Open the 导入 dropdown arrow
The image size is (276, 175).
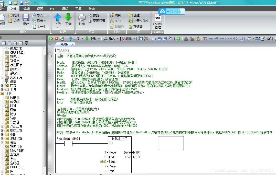[x=45, y=16]
